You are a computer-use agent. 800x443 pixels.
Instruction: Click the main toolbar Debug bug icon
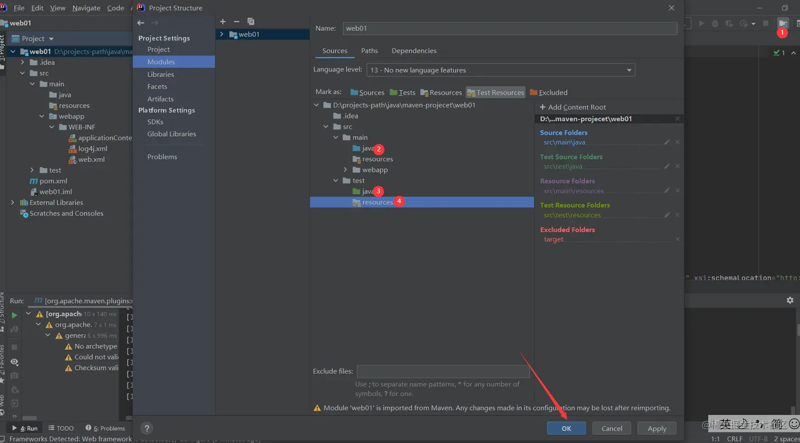pos(715,23)
